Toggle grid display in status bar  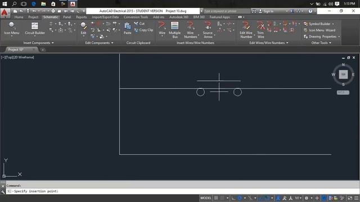pos(216,198)
